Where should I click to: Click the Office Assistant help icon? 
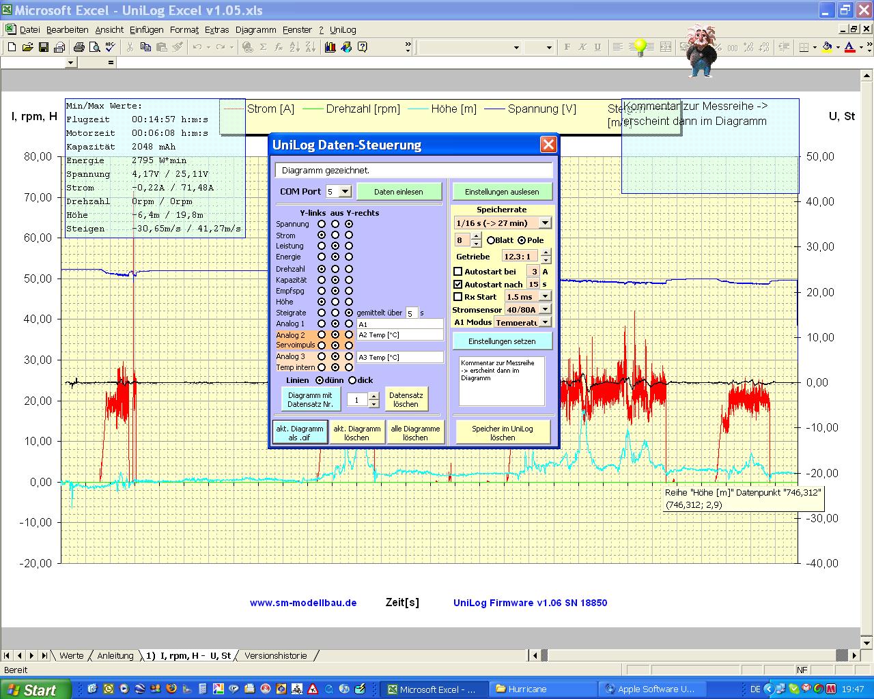[x=363, y=47]
